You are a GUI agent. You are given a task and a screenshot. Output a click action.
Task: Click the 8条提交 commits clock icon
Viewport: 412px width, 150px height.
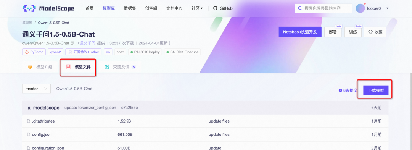click(341, 90)
